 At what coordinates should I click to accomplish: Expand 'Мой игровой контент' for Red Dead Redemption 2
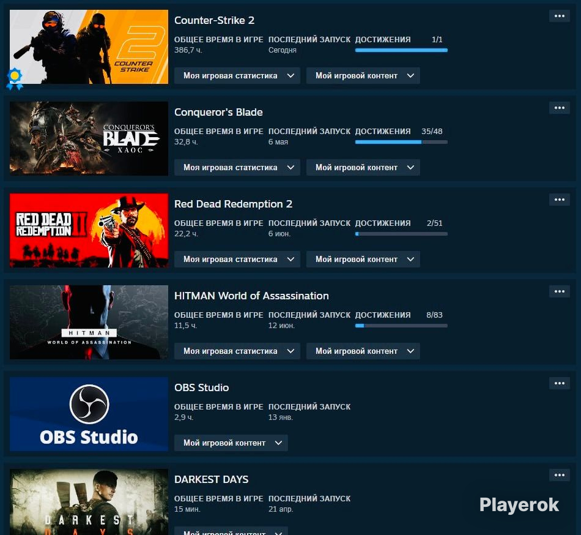[363, 260]
